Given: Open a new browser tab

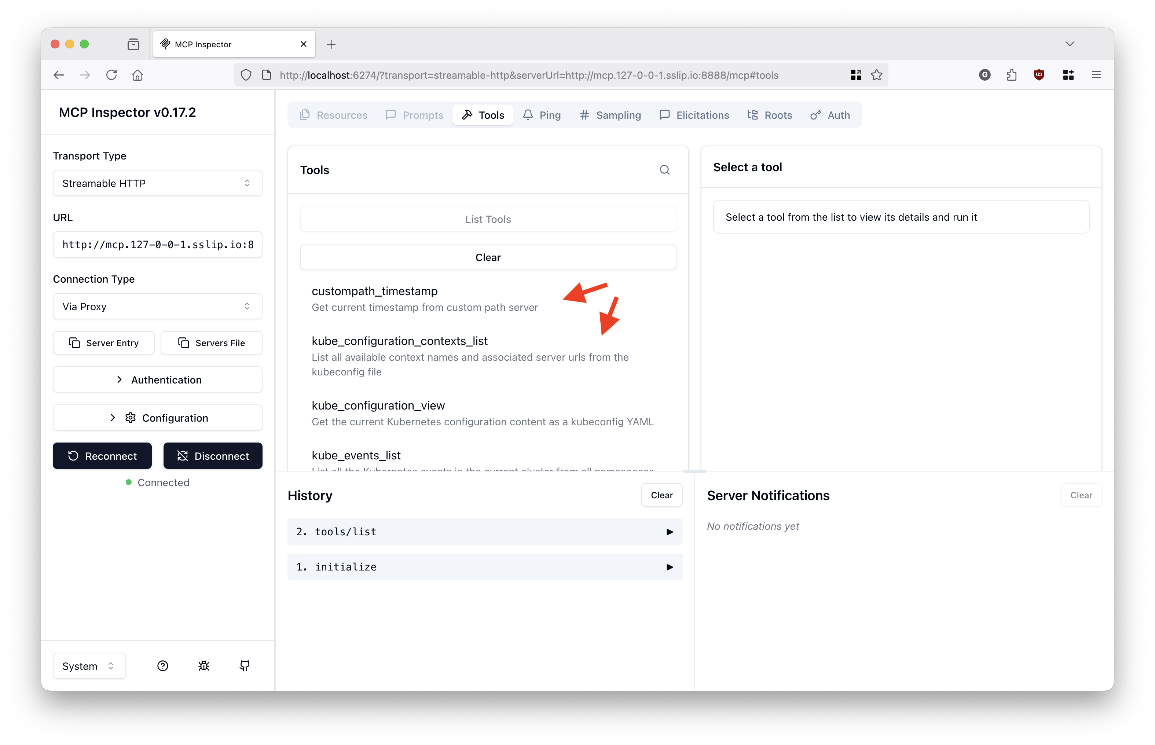Looking at the screenshot, I should tap(331, 44).
